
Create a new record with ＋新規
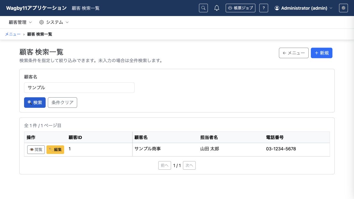click(x=322, y=53)
